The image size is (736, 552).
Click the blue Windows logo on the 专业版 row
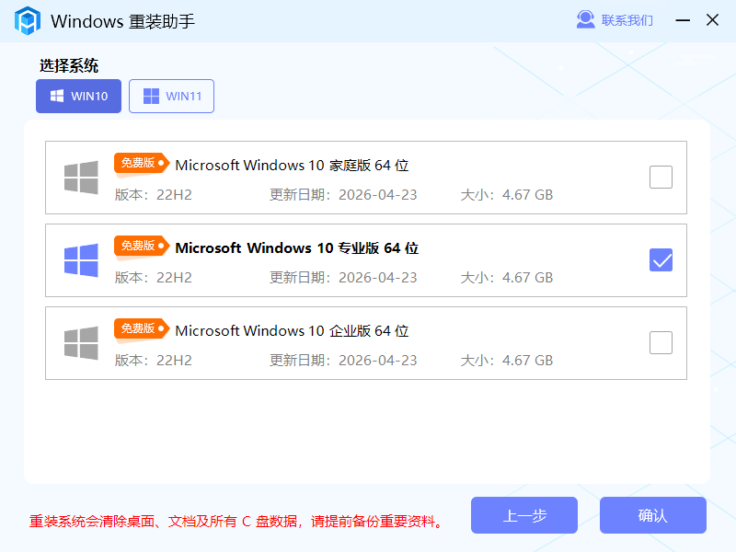81,260
